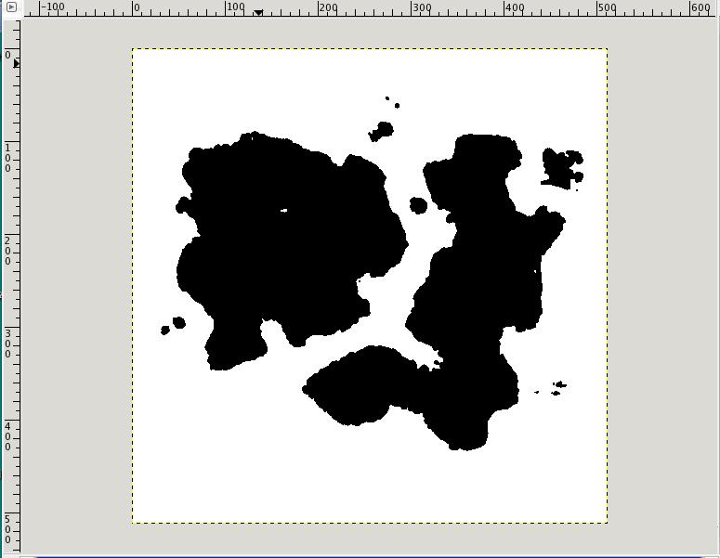This screenshot has width=720, height=558.
Task: Click the -100 label on the horizontal ruler
Action: [x=53, y=7]
